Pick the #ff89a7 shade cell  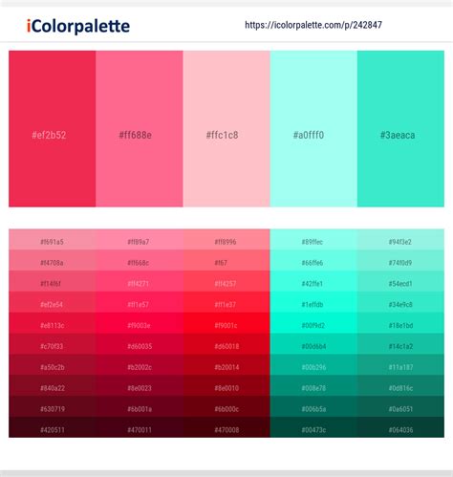pos(140,240)
